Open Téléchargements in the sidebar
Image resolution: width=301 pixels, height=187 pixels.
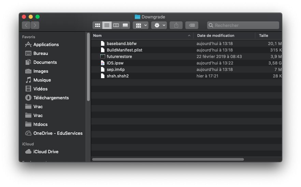51,98
